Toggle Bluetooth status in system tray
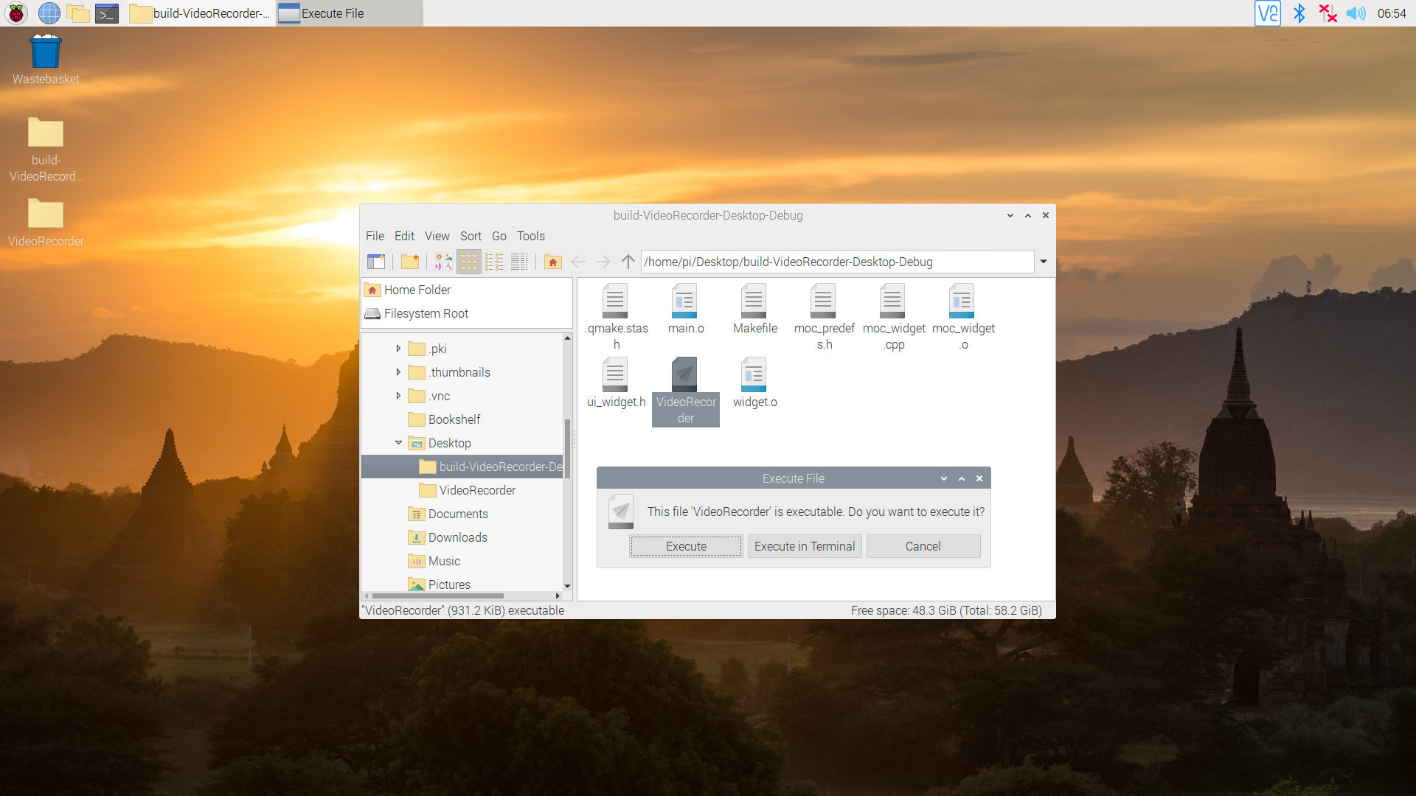 (1300, 13)
